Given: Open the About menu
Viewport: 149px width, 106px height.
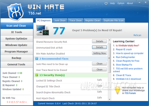Looking at the screenshot, I should tap(130, 3).
